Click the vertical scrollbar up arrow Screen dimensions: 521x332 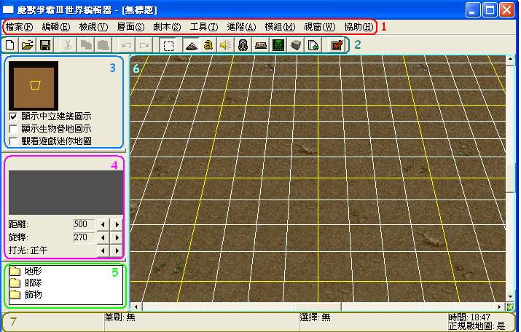pos(510,60)
